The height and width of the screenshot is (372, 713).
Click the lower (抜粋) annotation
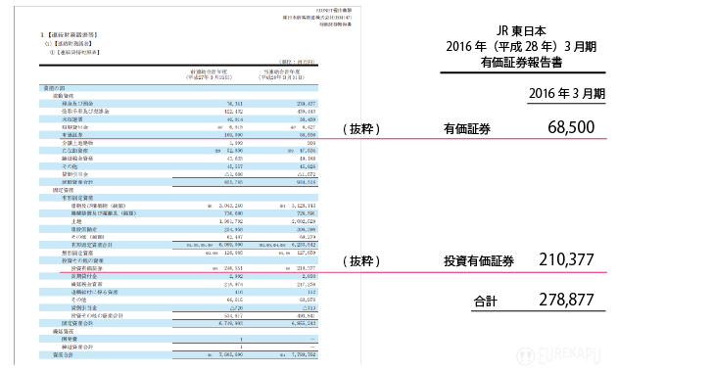pyautogui.click(x=361, y=261)
